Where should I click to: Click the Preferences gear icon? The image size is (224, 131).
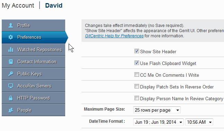coord(11,37)
